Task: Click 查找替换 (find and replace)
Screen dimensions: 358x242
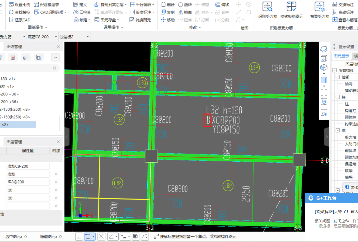Action: [20, 12]
